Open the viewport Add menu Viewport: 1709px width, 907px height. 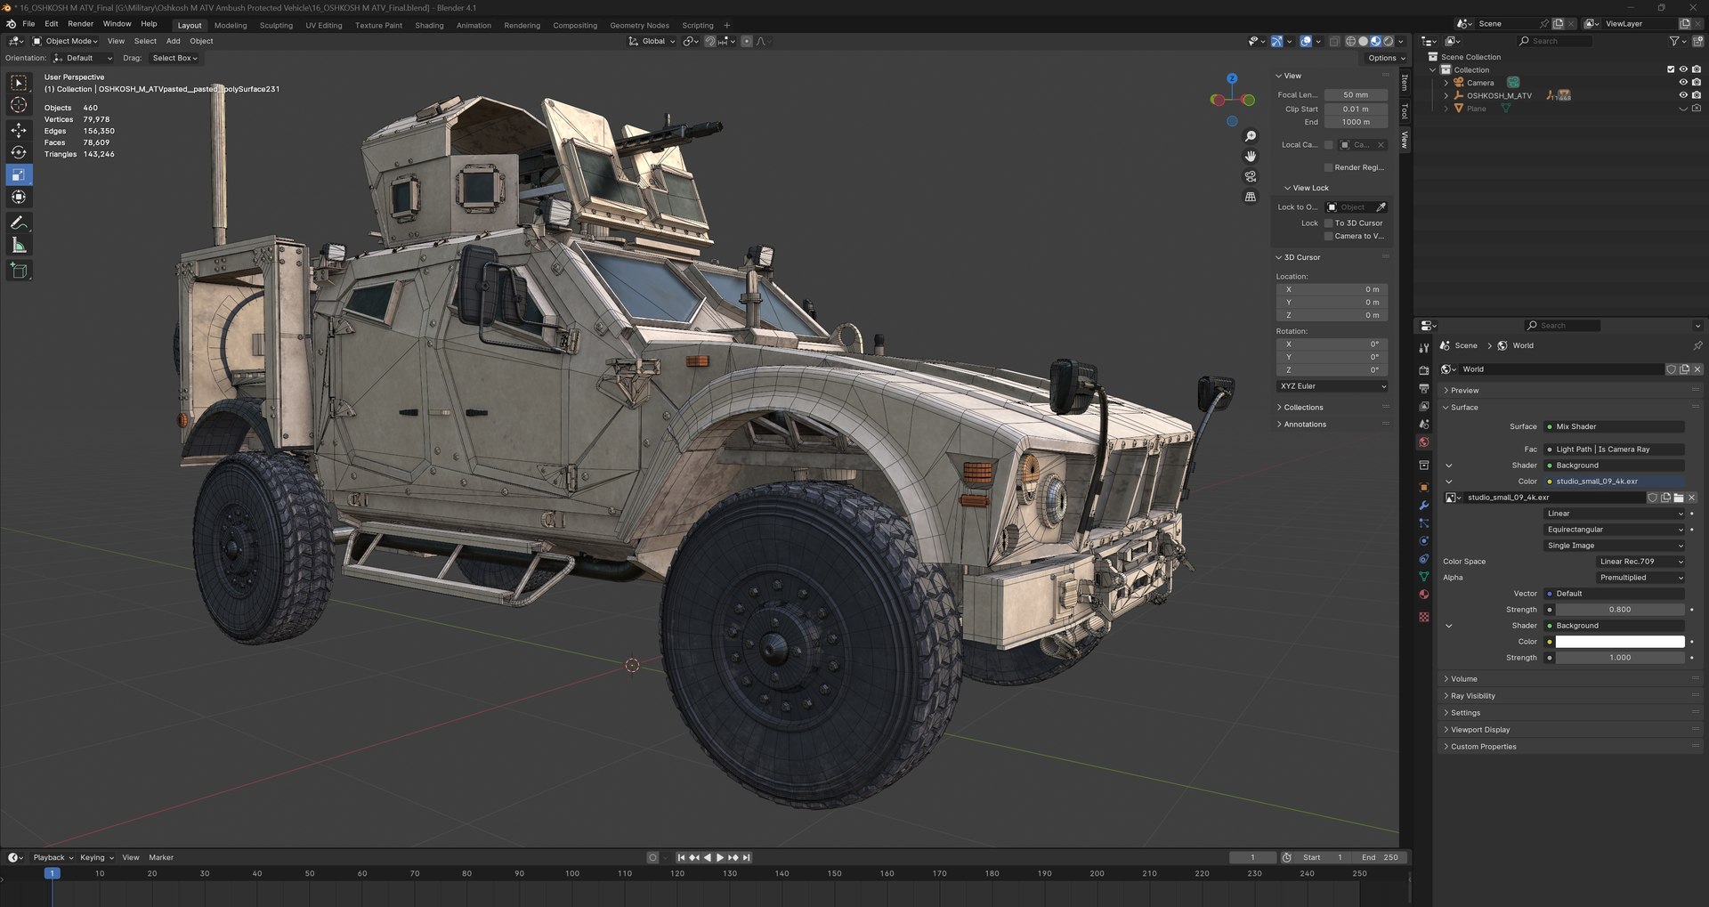point(173,41)
